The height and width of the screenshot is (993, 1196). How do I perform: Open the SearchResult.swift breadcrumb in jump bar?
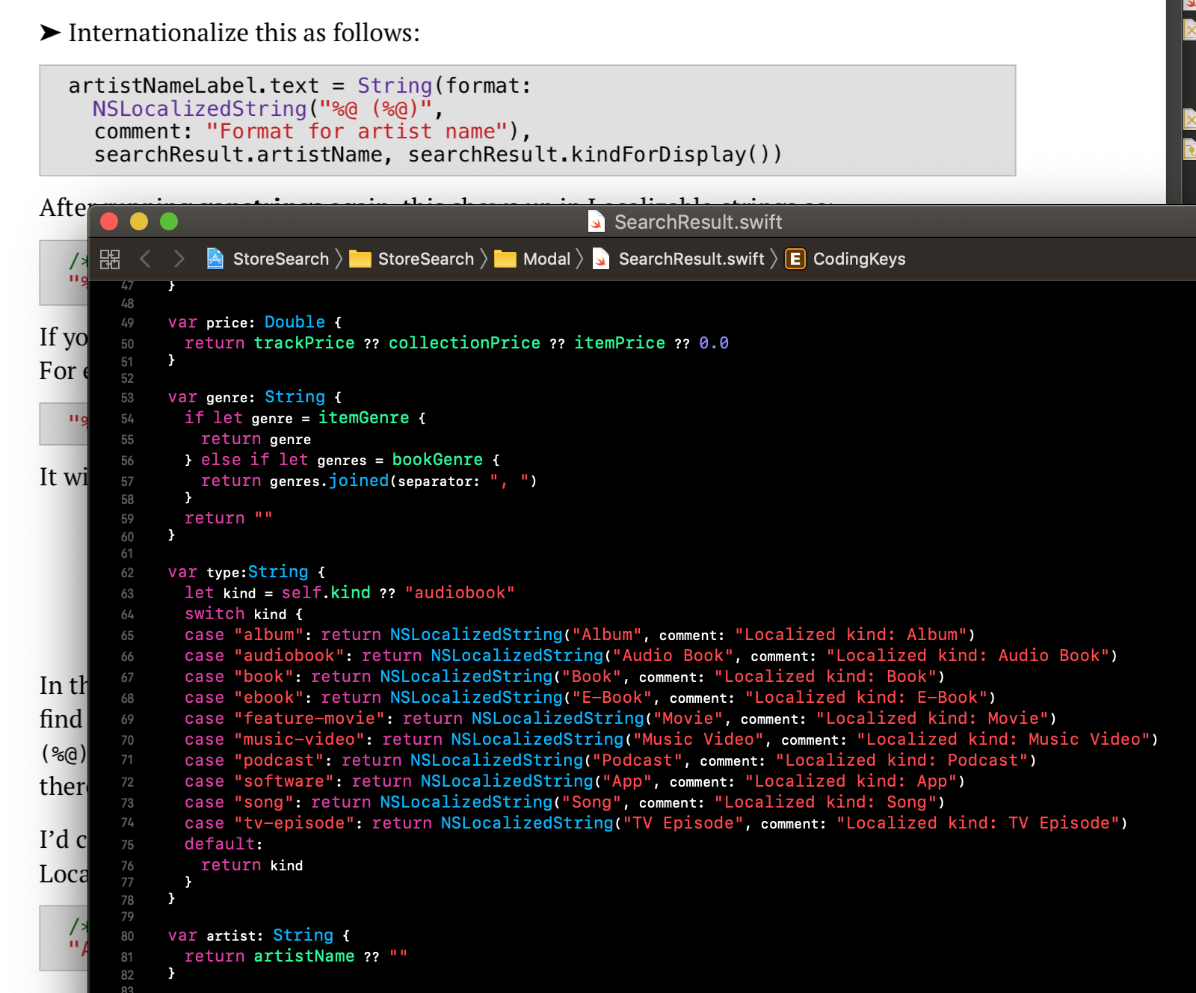pyautogui.click(x=691, y=259)
